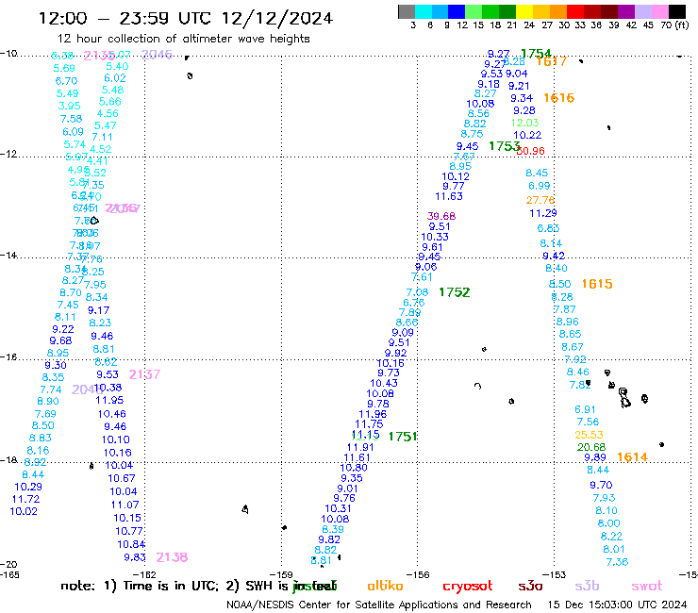Click the lavender time label 2046
The height and width of the screenshot is (613, 698).
(157, 55)
